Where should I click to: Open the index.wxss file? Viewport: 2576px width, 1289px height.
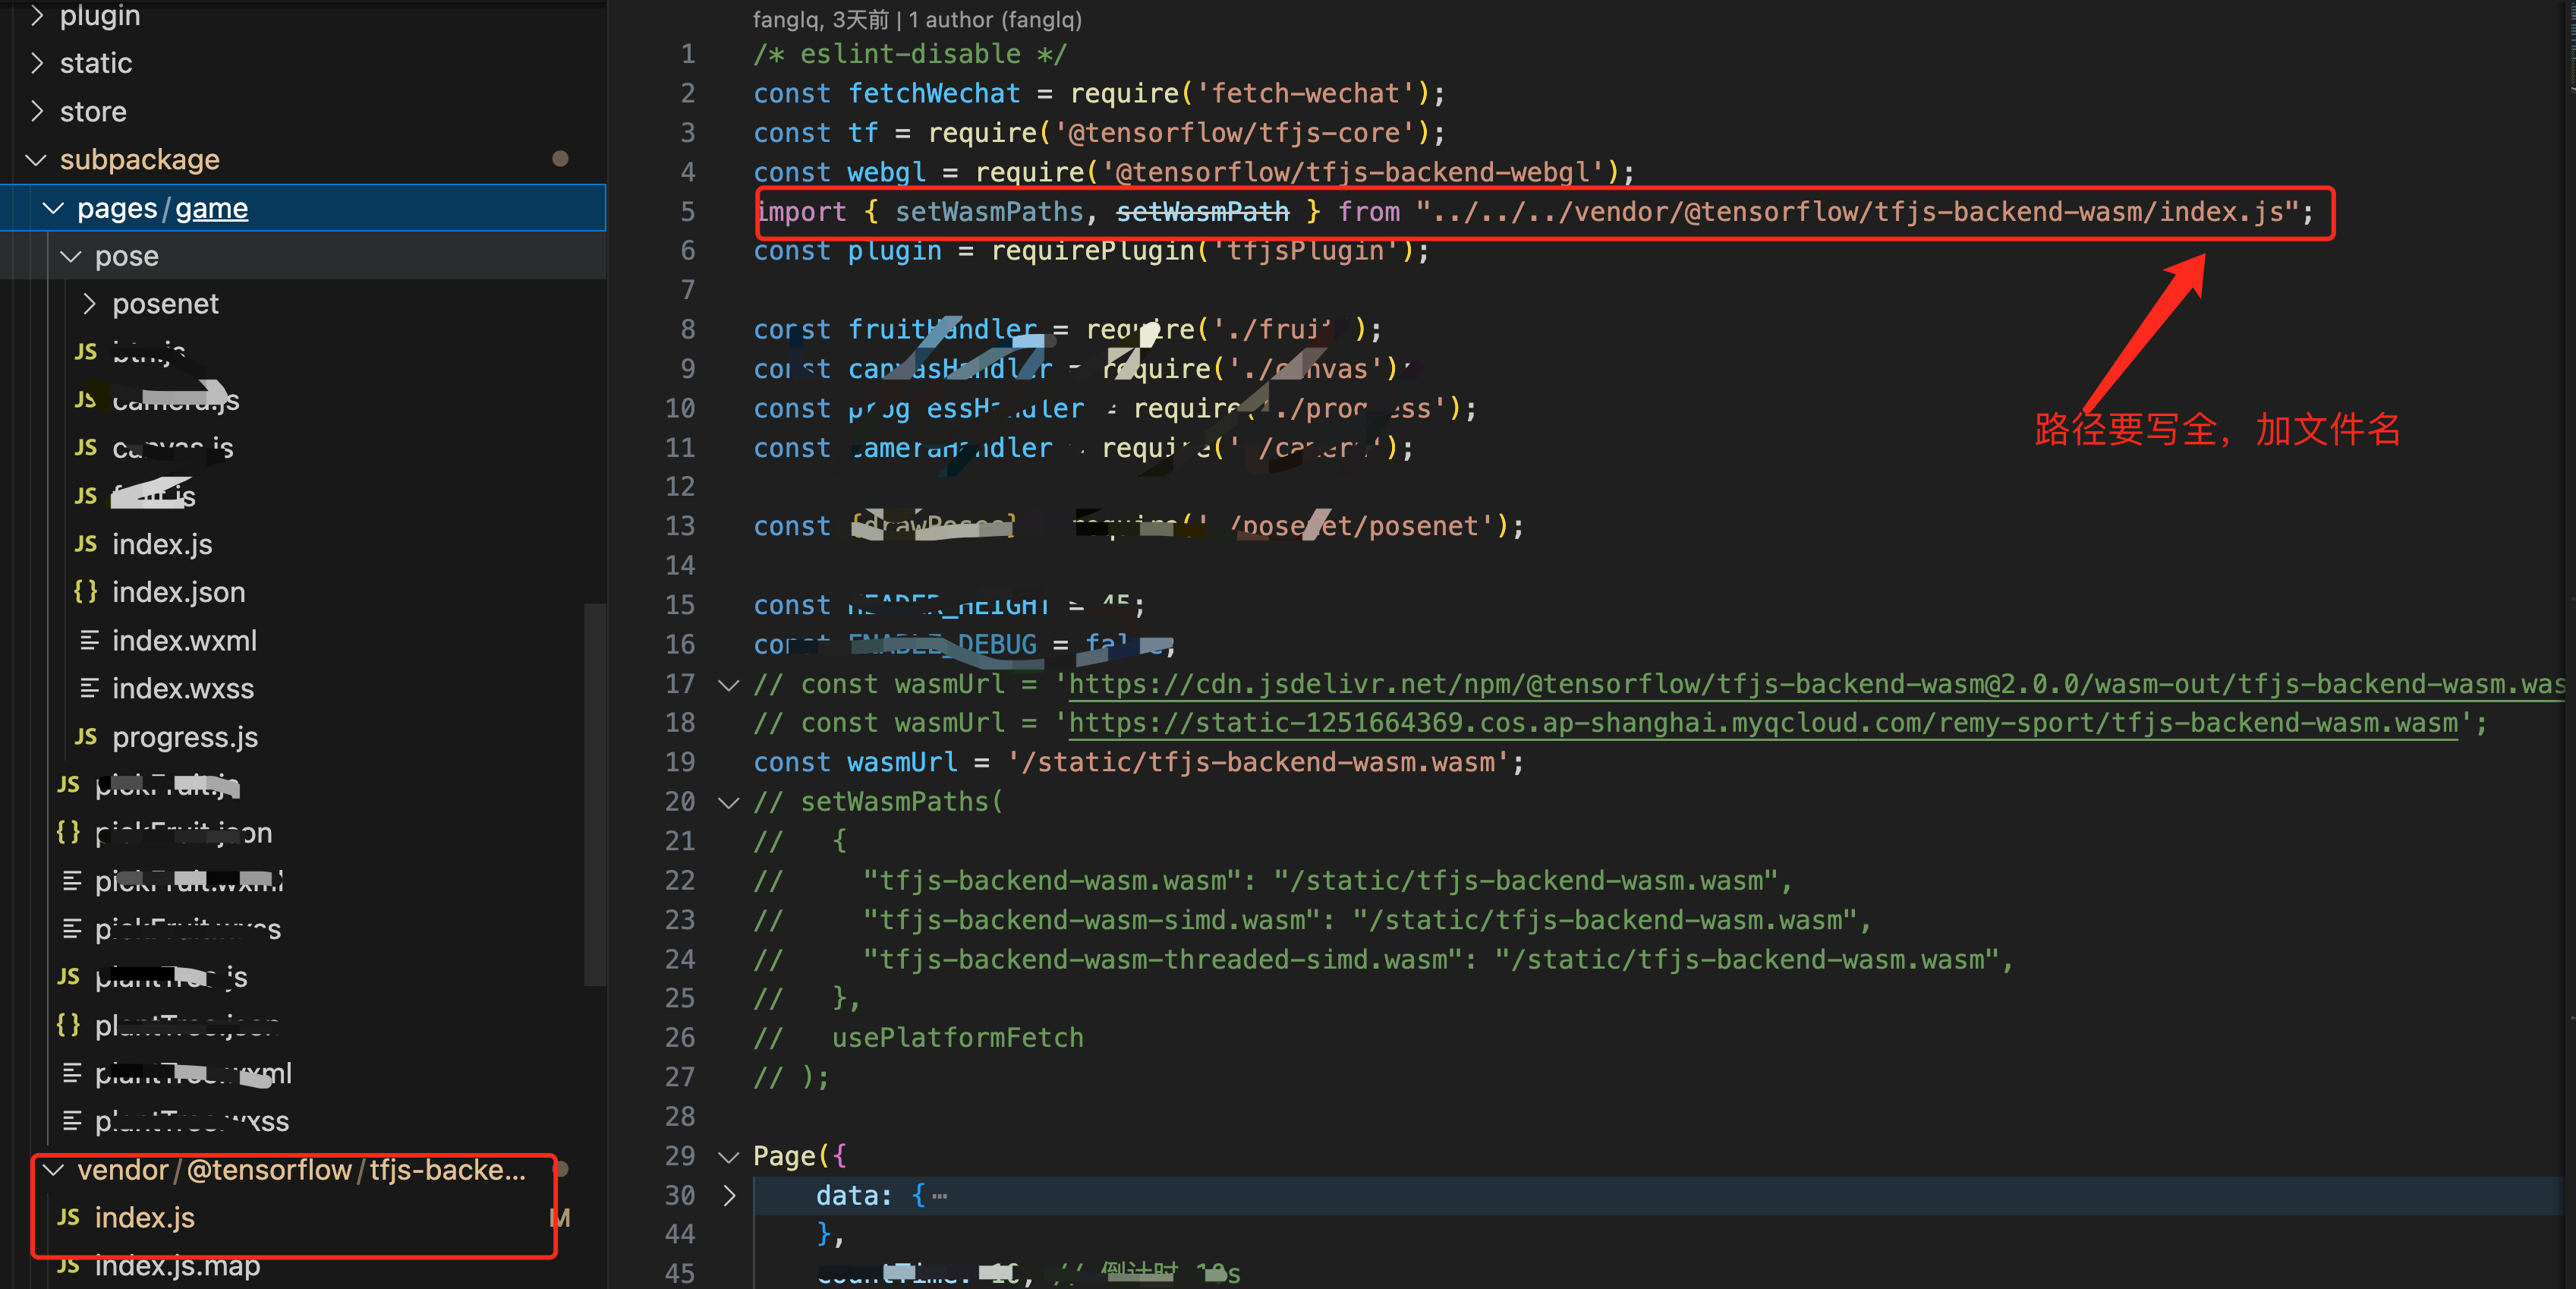[182, 688]
